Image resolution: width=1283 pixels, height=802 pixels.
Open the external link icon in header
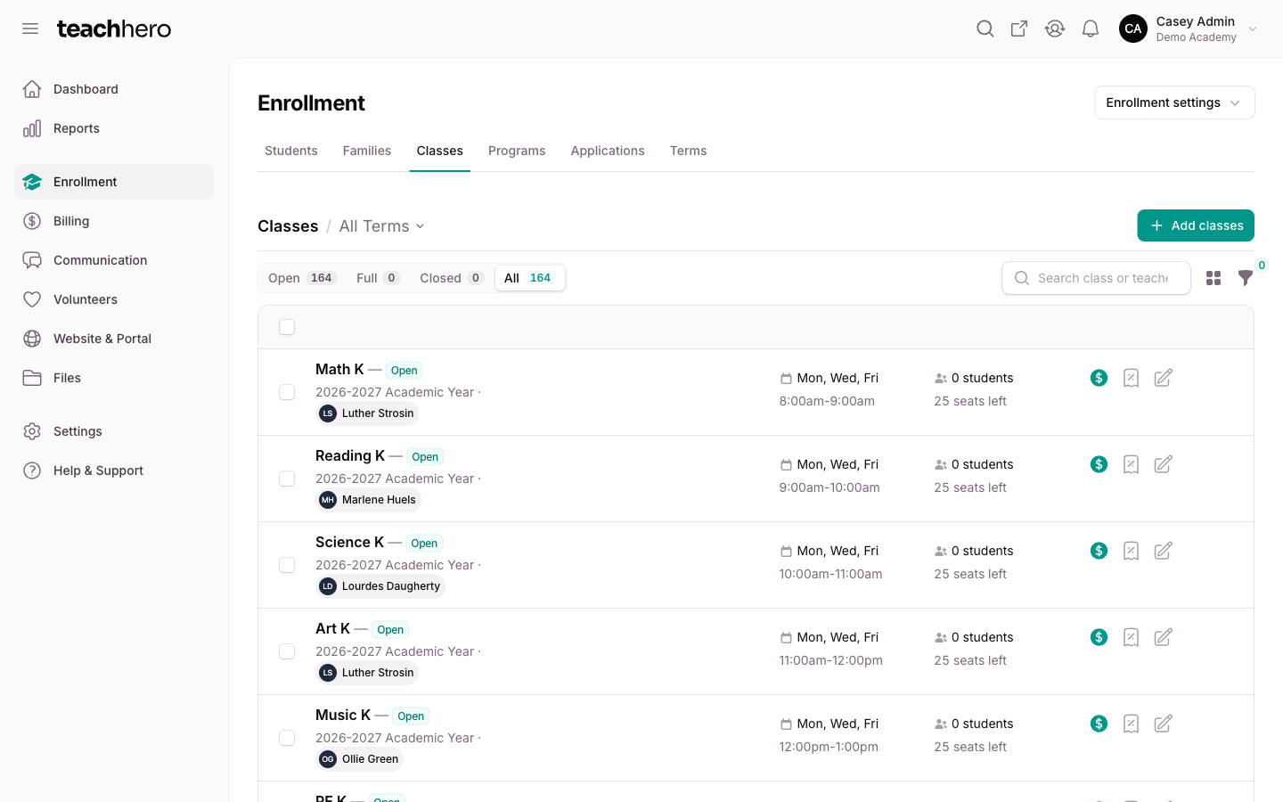pyautogui.click(x=1019, y=29)
